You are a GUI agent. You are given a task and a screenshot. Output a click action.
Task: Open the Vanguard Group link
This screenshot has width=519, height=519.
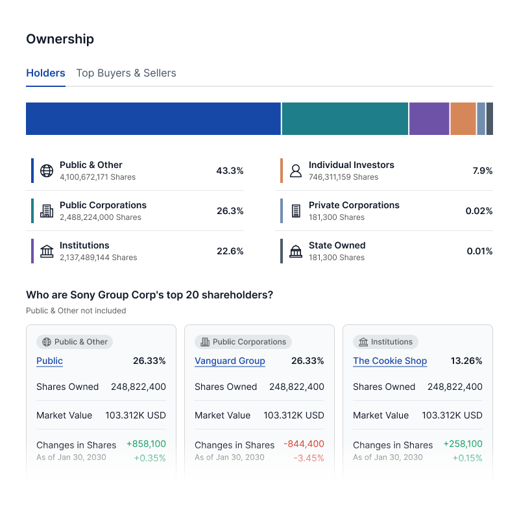point(230,361)
